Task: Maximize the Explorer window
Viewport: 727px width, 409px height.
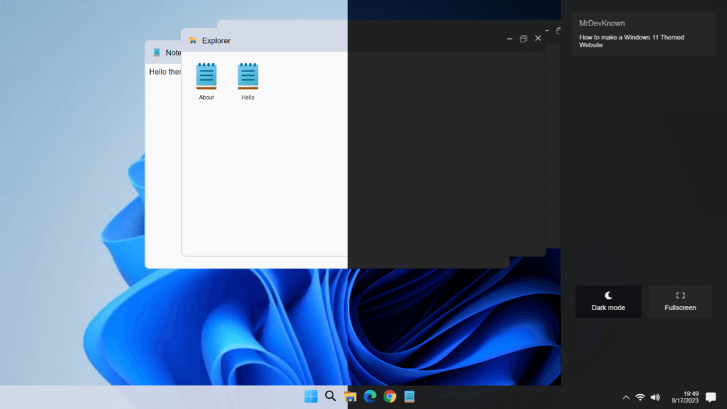Action: click(524, 39)
